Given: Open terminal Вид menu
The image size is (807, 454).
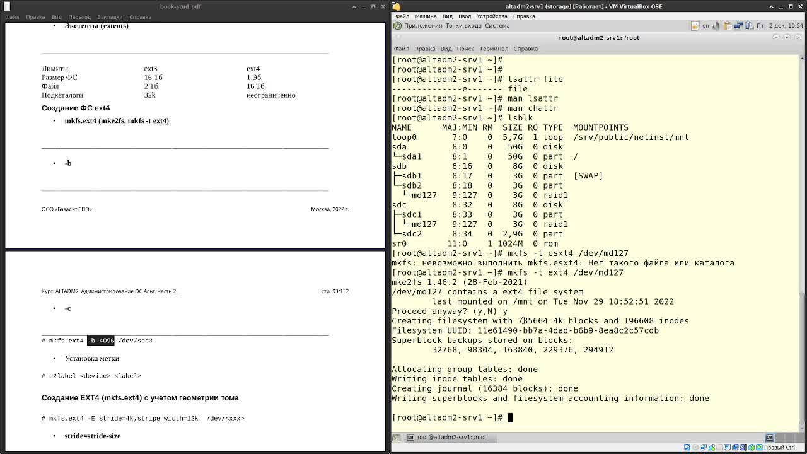Looking at the screenshot, I should pos(446,49).
